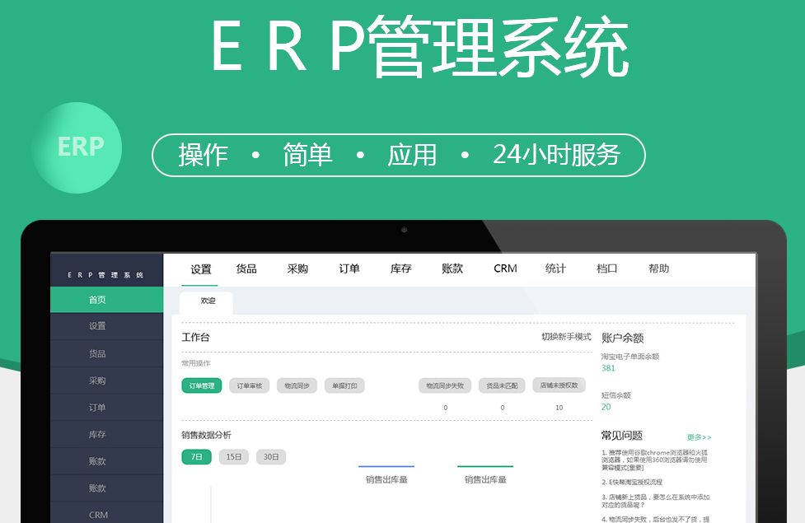Open 采购 in the left sidebar

(97, 381)
